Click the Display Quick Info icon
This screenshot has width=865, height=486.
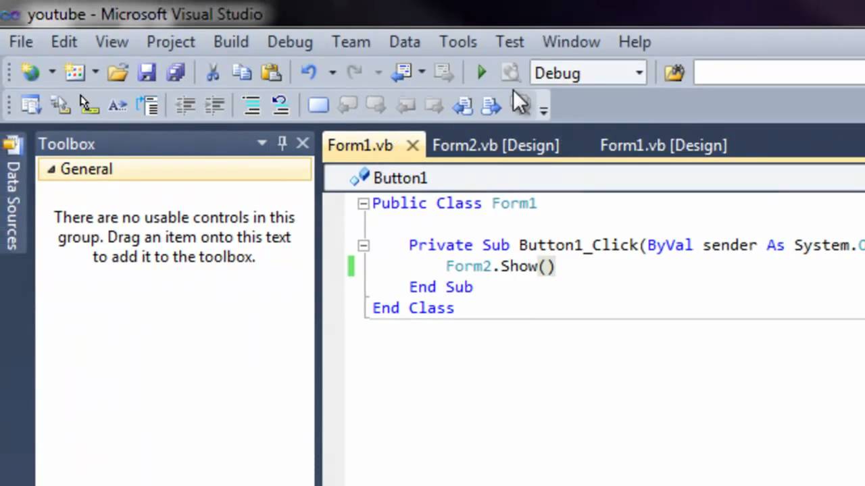(89, 105)
